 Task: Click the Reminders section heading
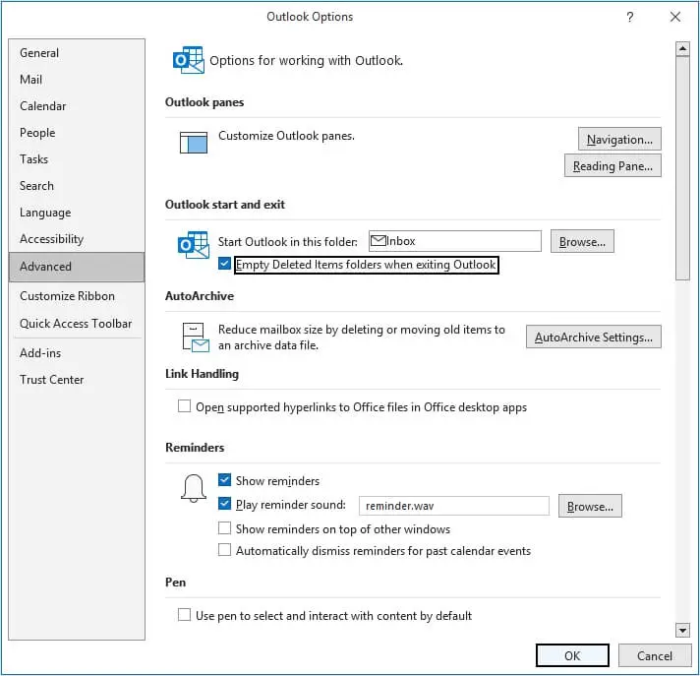(x=195, y=448)
